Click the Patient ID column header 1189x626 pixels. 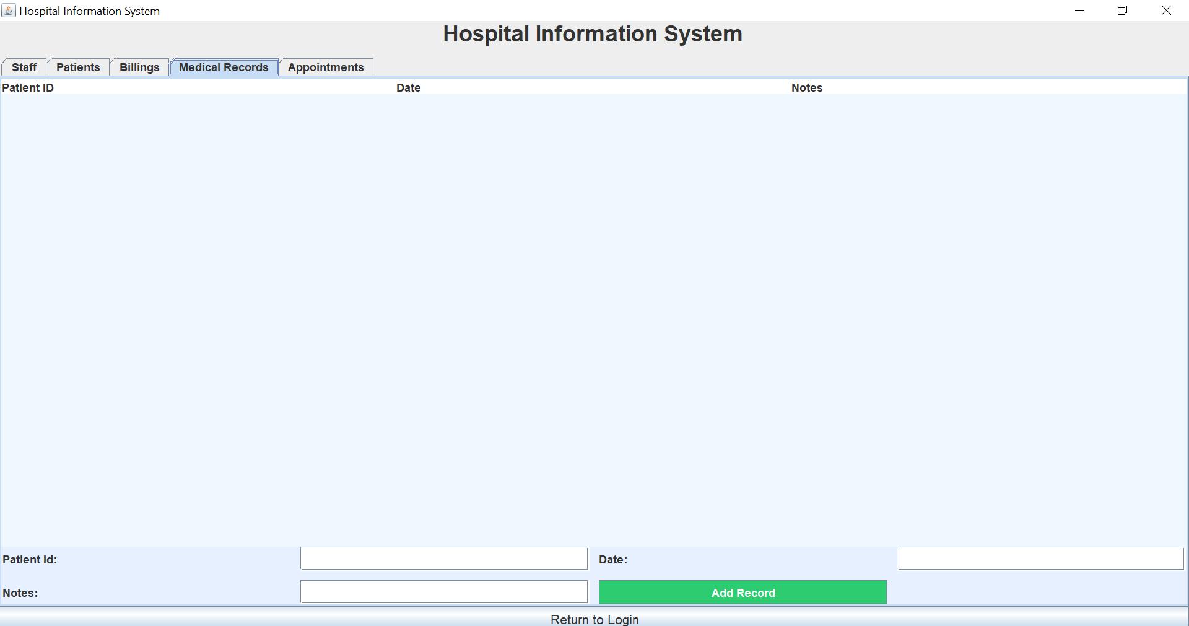[x=198, y=88]
